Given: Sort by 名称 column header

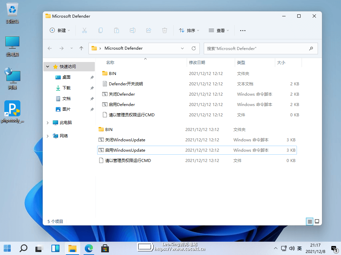Looking at the screenshot, I should tap(110, 63).
